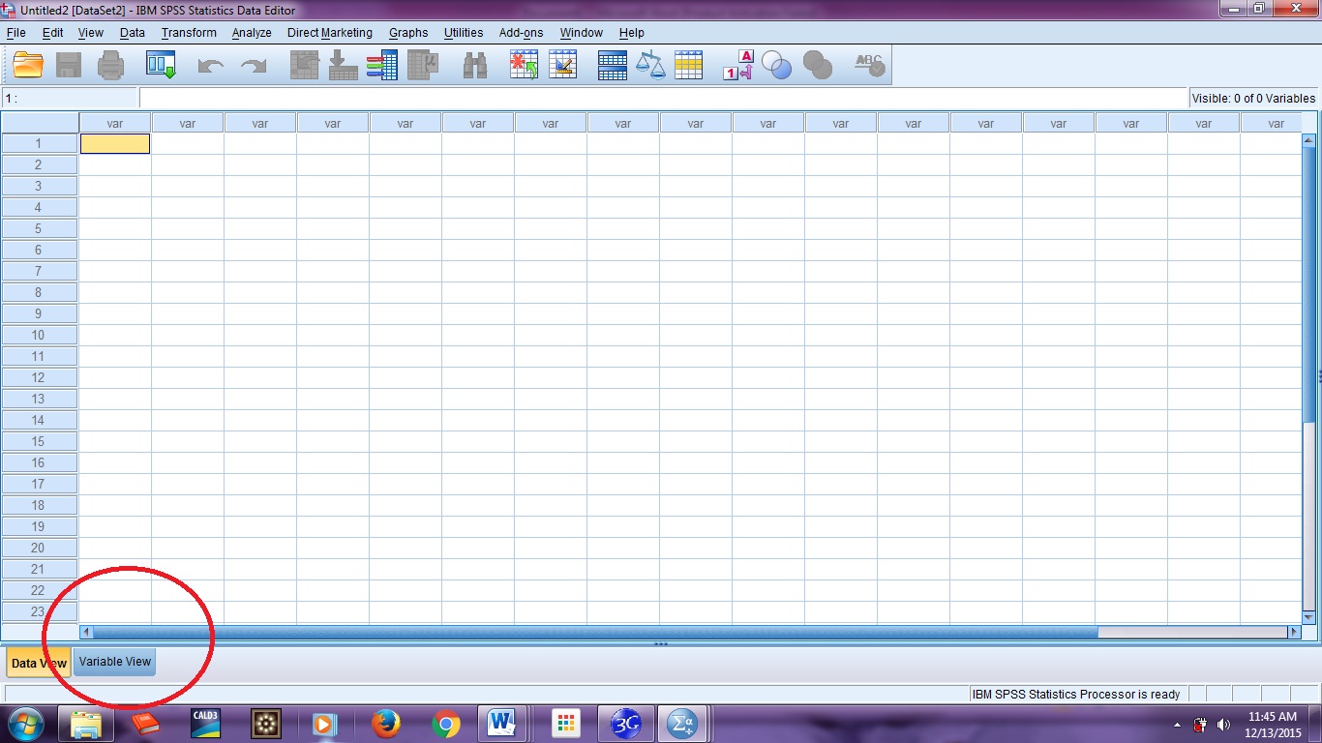Screen dimensions: 1322x743
Task: Open Windows Explorer from the taskbar
Action: click(x=86, y=724)
